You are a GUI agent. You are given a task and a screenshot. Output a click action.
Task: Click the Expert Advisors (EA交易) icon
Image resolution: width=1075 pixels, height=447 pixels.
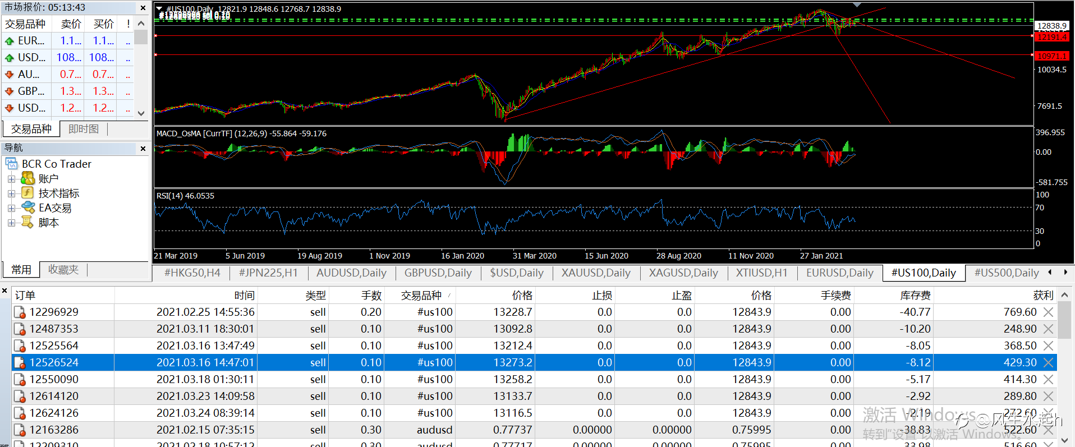pos(28,208)
